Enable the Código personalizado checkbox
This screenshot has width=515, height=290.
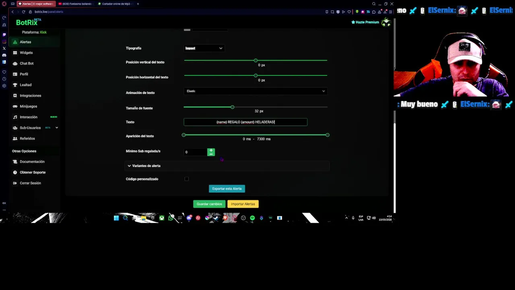(x=187, y=179)
